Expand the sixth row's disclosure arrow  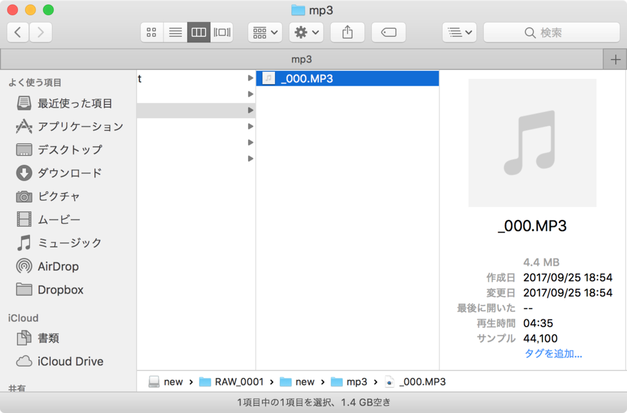point(250,159)
